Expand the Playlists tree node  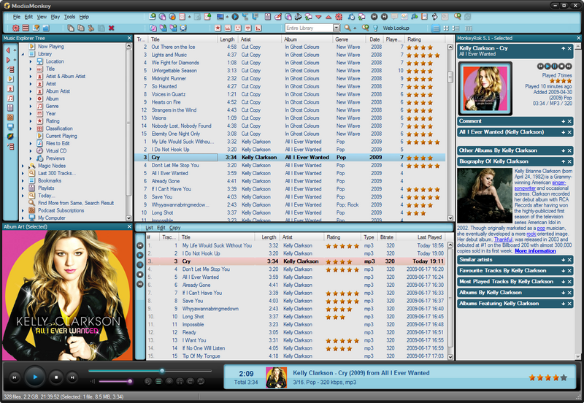tap(23, 188)
